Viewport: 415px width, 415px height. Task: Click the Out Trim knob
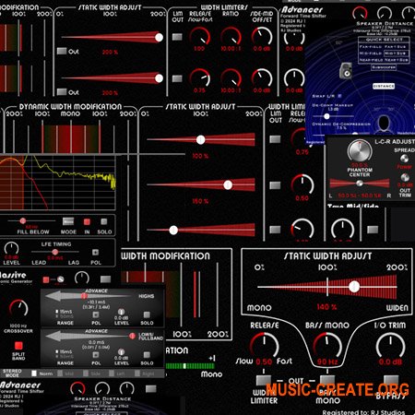pos(405,177)
